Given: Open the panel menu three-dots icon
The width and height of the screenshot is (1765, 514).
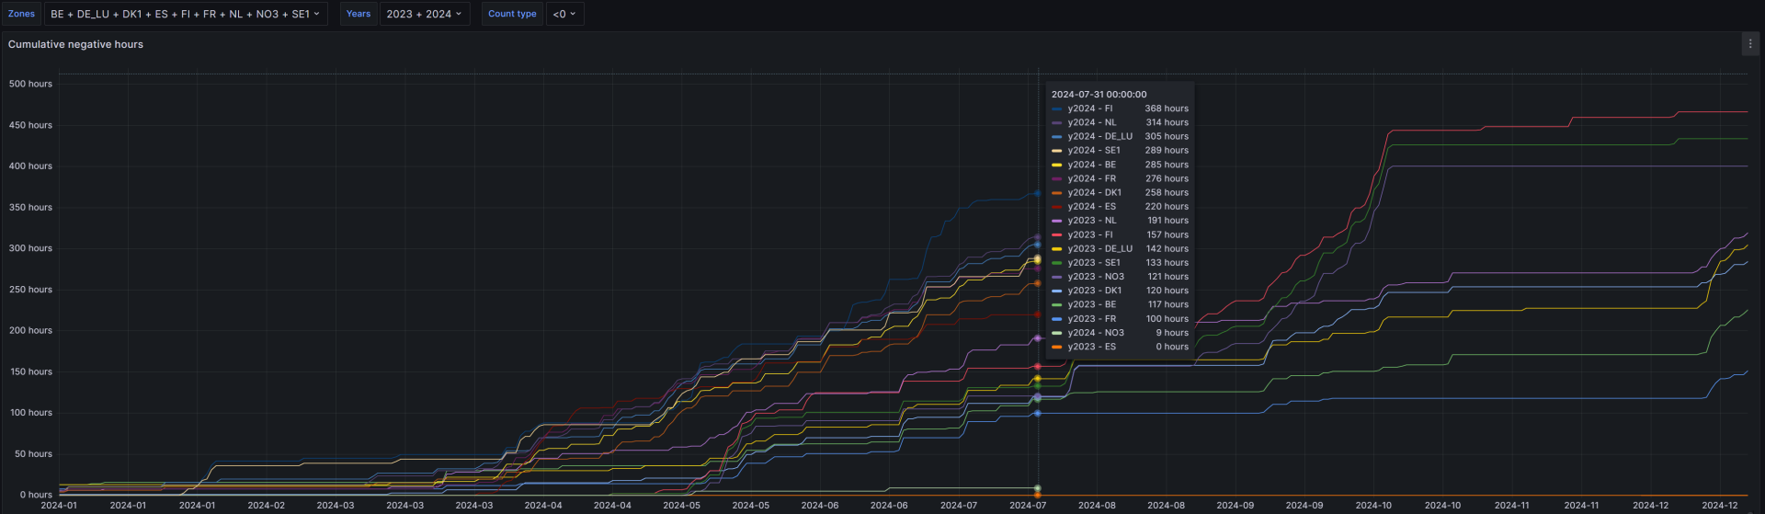Looking at the screenshot, I should [1749, 44].
